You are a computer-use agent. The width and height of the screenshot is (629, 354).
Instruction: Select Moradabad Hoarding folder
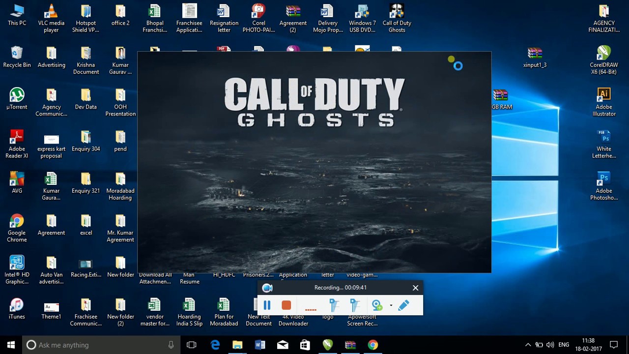tap(120, 186)
